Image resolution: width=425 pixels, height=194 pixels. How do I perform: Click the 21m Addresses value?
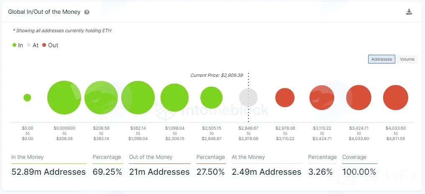[x=159, y=172]
